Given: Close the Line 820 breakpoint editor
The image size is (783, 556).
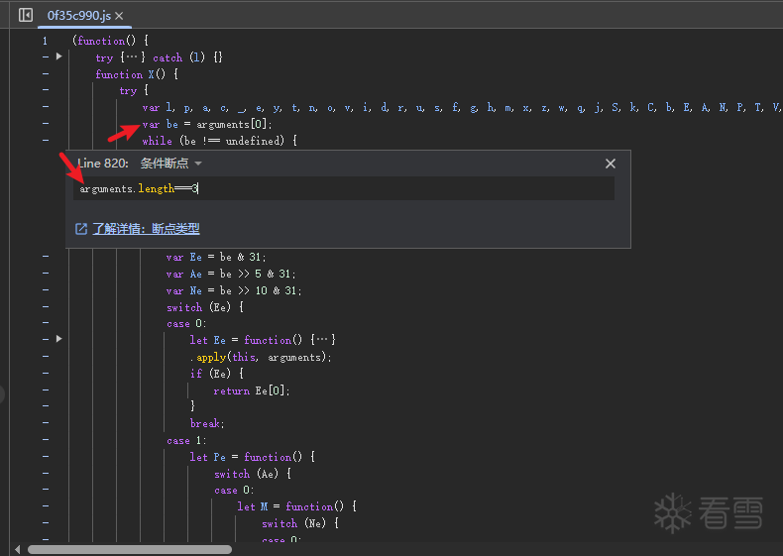Looking at the screenshot, I should point(611,164).
